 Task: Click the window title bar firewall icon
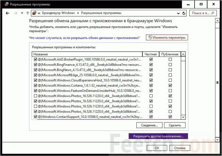(7, 4)
